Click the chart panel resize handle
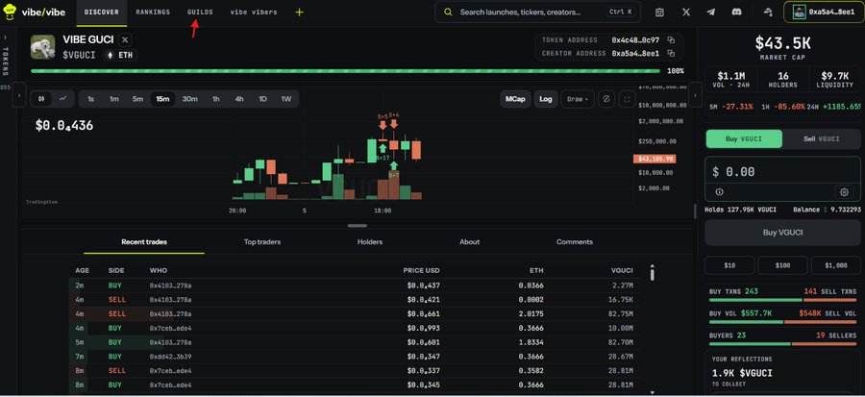 coord(358,226)
